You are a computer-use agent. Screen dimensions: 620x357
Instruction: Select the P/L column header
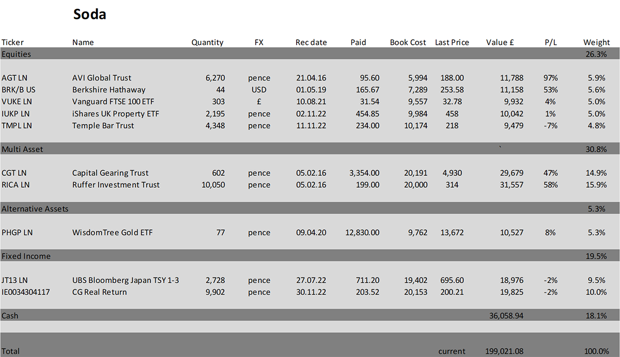551,42
